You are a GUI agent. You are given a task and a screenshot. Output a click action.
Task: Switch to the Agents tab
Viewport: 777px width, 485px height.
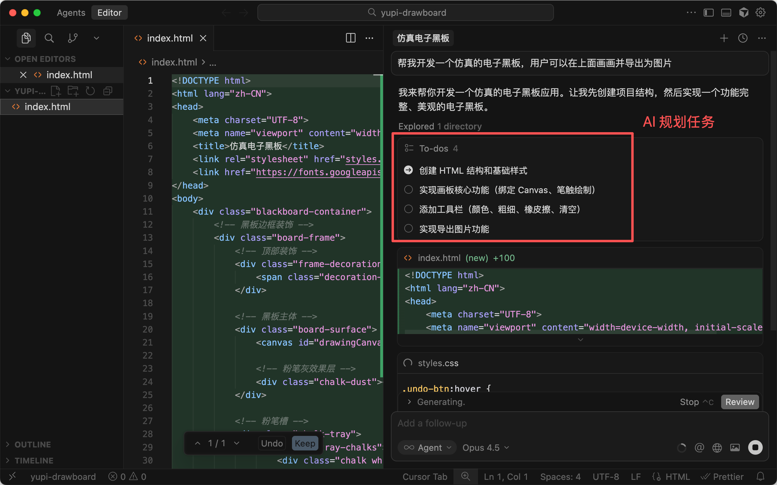click(x=71, y=12)
